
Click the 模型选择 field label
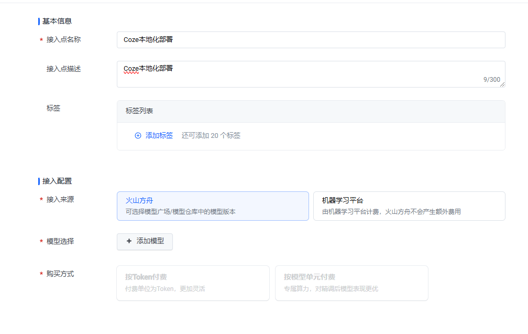(60, 241)
